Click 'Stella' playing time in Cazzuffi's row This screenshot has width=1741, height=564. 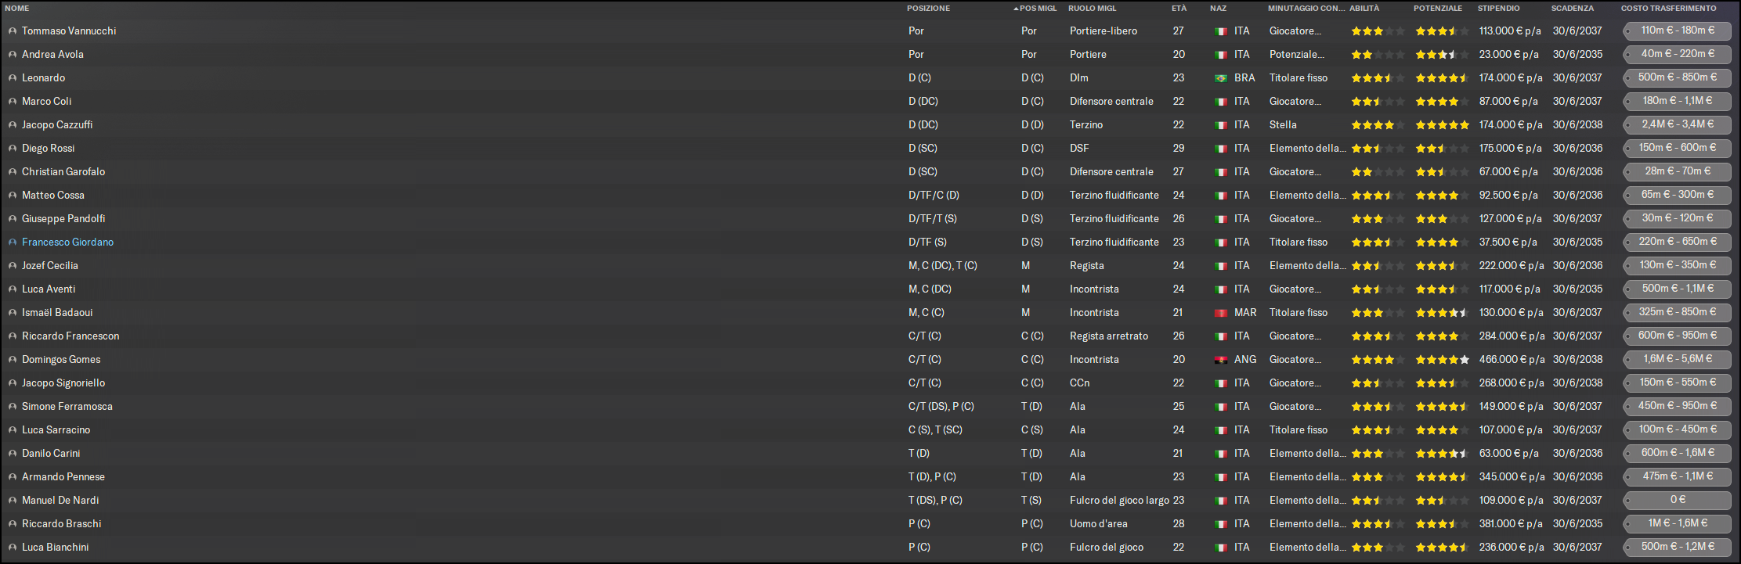click(1283, 125)
